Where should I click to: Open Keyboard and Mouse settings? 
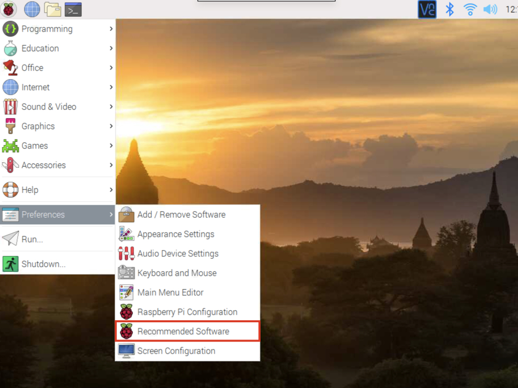tap(187, 273)
